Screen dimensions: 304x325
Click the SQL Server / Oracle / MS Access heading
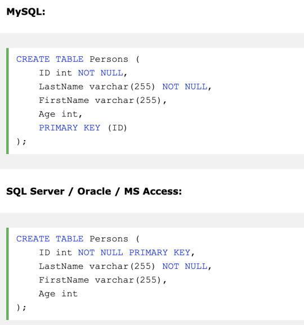tap(94, 191)
